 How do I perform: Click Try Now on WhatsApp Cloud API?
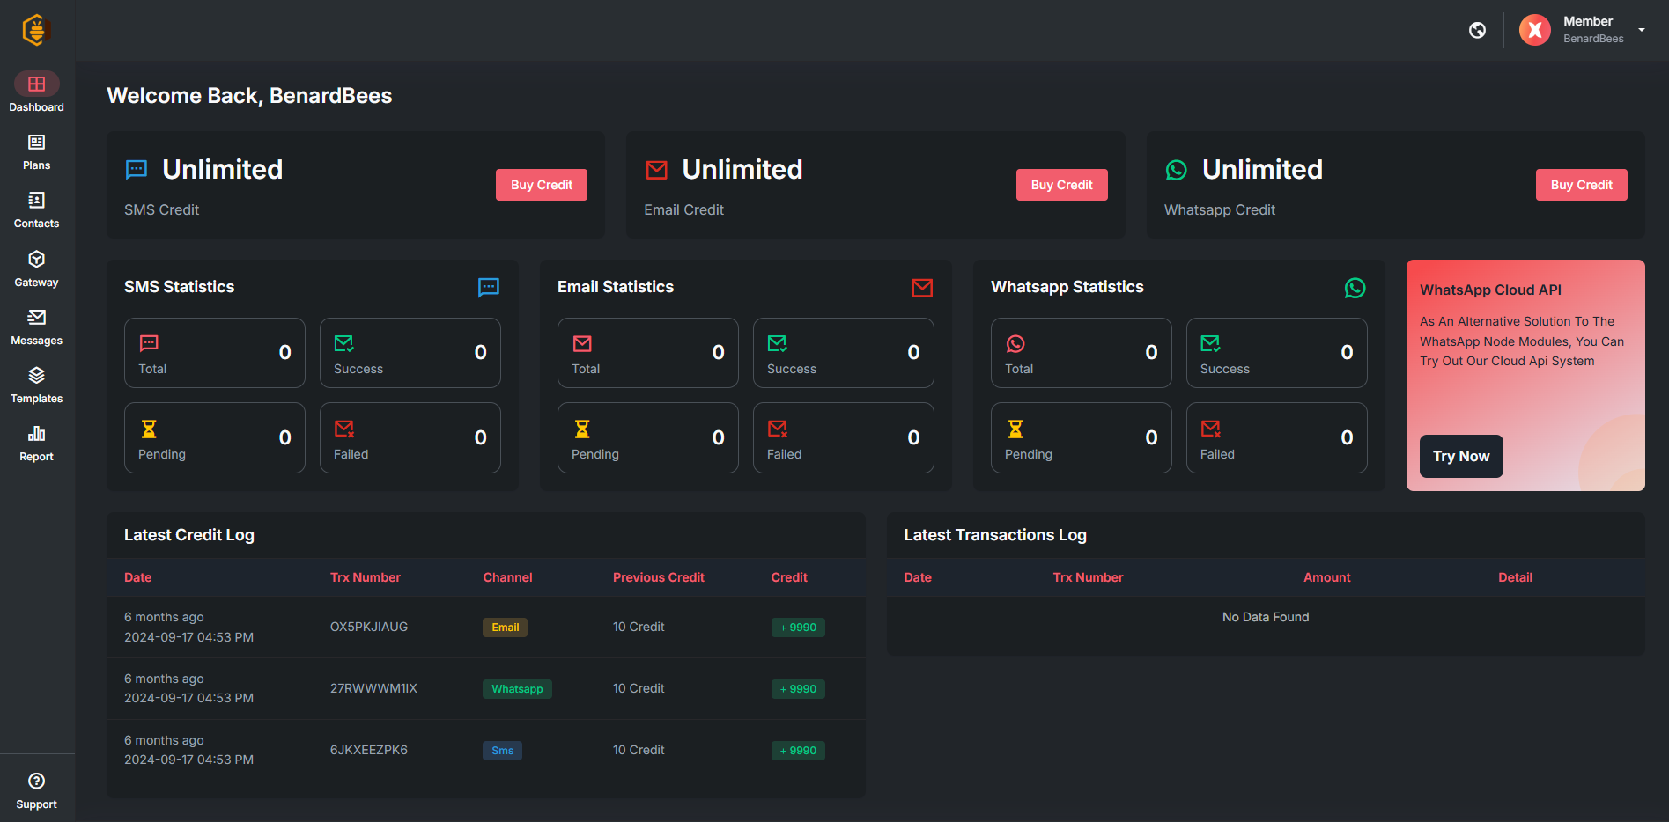click(1461, 456)
